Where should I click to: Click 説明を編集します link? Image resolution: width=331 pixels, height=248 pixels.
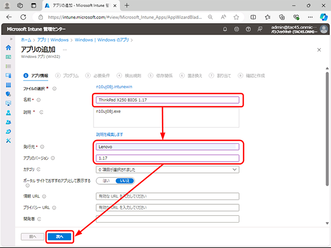pyautogui.click(x=110, y=134)
